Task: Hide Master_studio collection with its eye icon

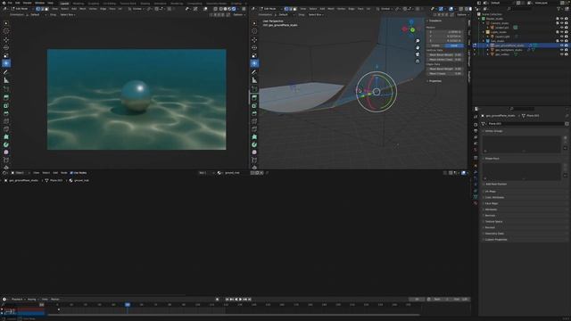Action: tap(561, 19)
